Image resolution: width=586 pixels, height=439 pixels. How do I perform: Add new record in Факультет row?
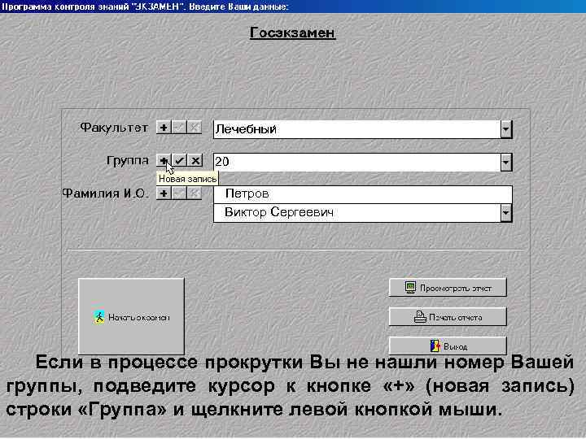(x=164, y=128)
